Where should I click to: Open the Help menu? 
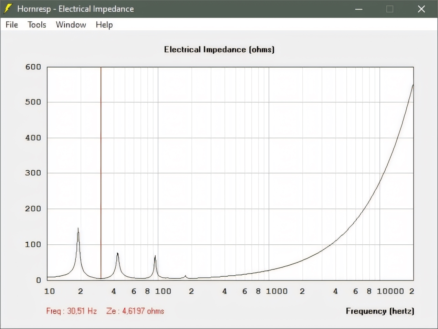[x=104, y=25]
